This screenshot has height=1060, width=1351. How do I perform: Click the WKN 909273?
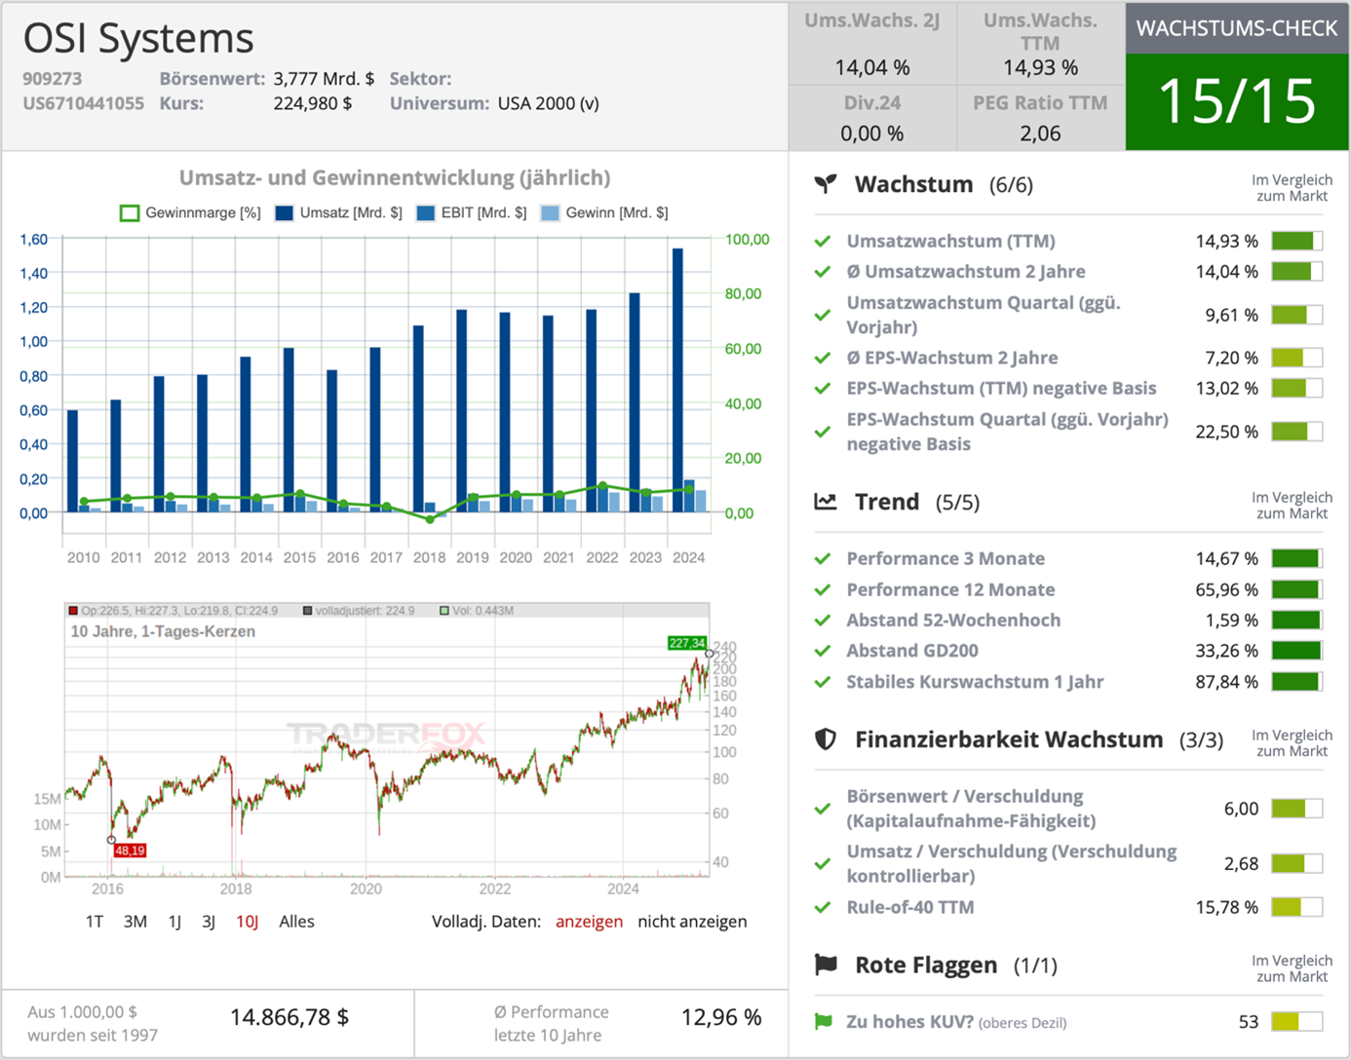(x=53, y=79)
